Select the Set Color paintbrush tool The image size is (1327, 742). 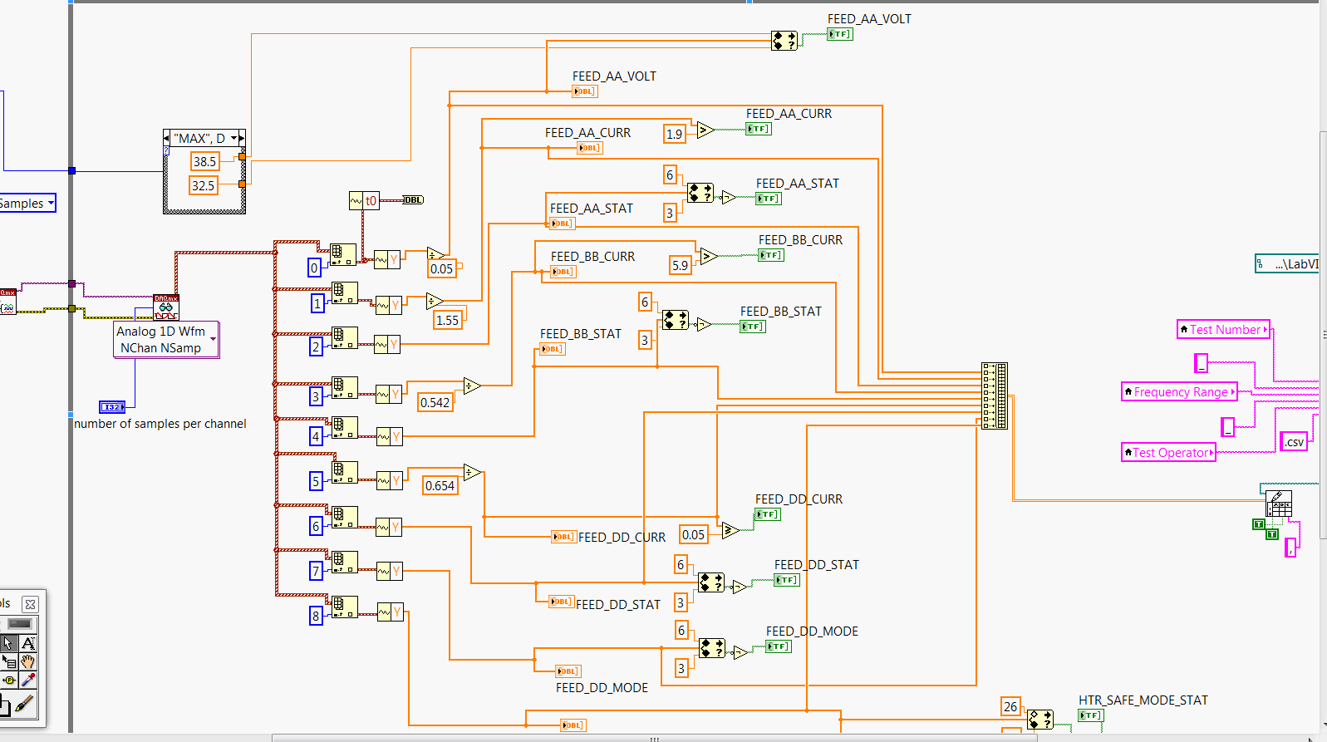coord(25,705)
